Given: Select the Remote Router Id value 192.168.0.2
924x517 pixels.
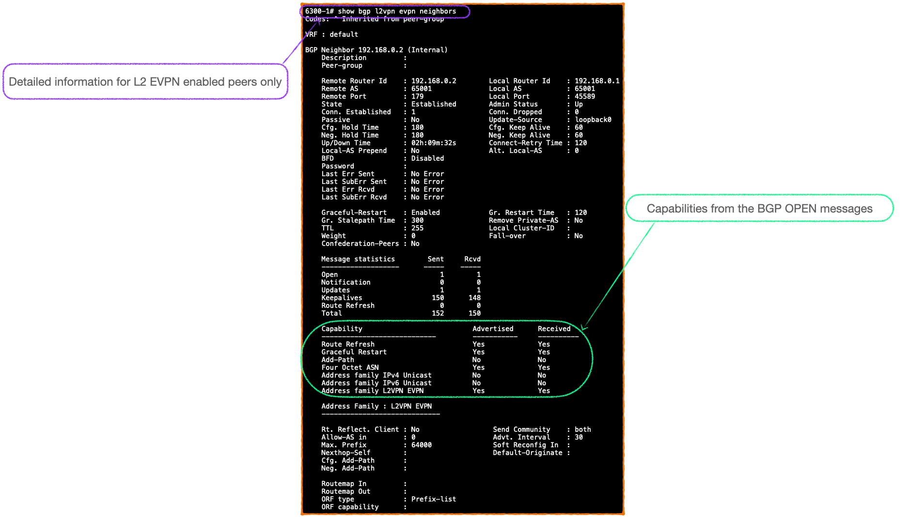Looking at the screenshot, I should [x=434, y=81].
